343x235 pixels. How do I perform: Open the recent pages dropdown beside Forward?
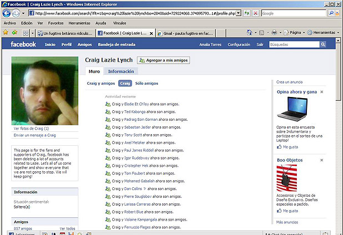coord(23,13)
